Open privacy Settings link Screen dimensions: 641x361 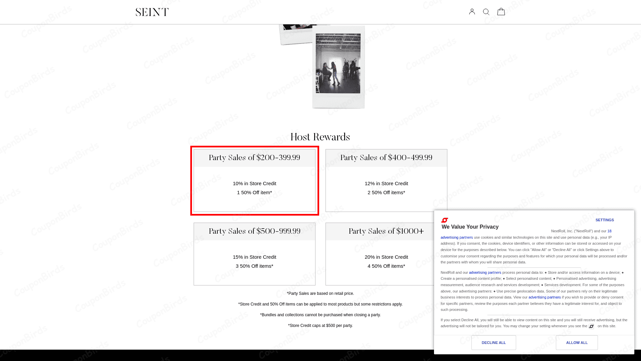[604, 220]
